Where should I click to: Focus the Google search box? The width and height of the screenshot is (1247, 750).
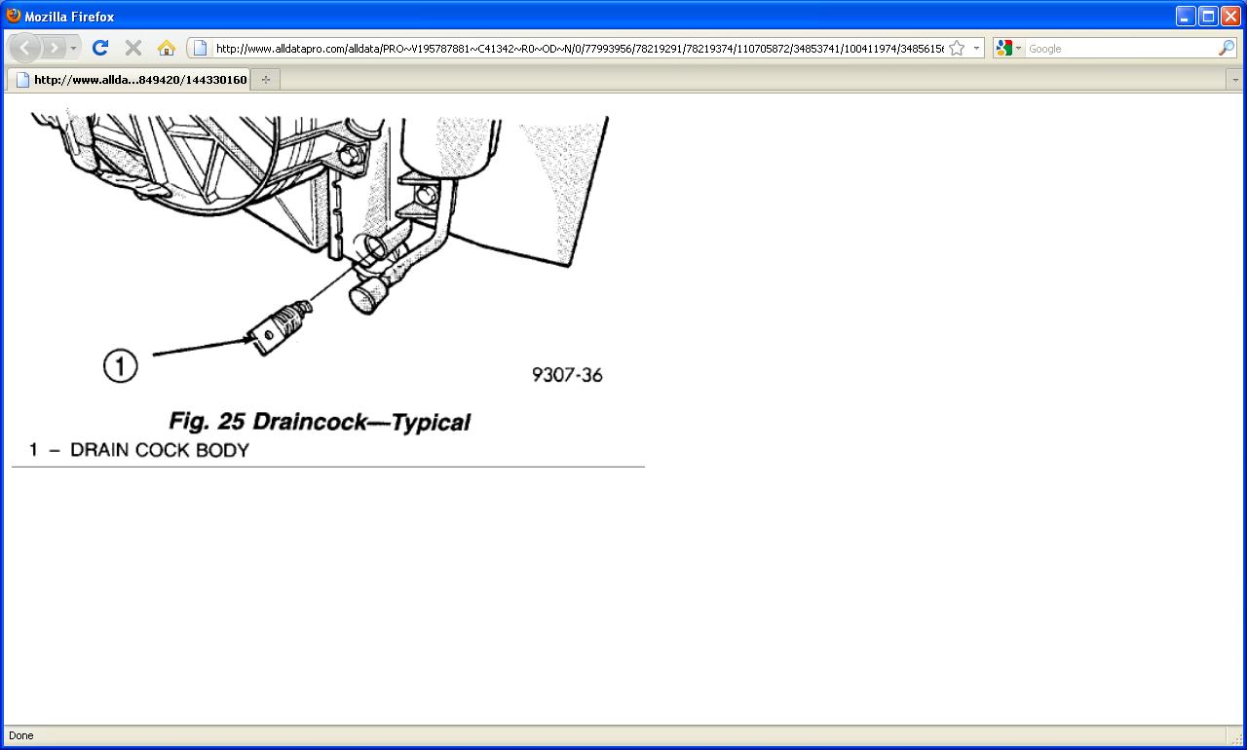pos(1120,49)
